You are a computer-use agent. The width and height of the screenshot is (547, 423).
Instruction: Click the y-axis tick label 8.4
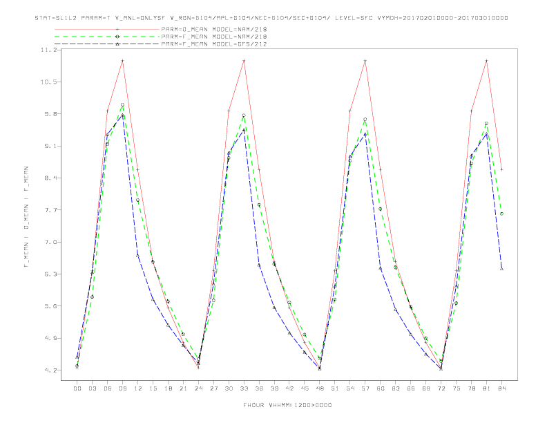pyautogui.click(x=50, y=178)
